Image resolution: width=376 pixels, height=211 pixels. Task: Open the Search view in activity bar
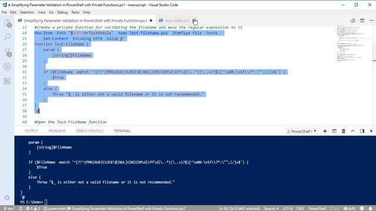coord(7,37)
